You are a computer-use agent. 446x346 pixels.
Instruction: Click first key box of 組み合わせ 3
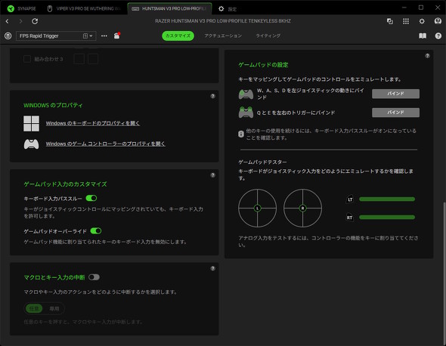coord(79,59)
